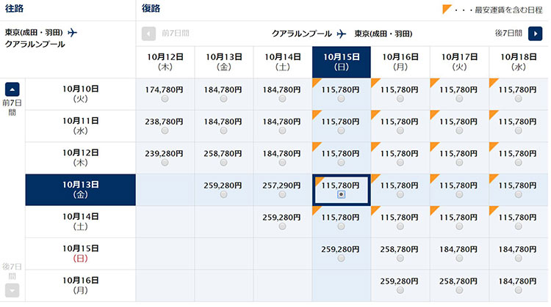Image resolution: width=551 pixels, height=307 pixels.
Task: Click 115,780円 fare for outbound 10月14日, return 10月18日
Action: click(x=518, y=218)
